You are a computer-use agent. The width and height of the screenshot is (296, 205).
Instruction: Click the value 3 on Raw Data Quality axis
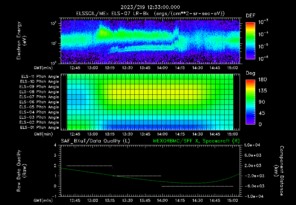(55, 155)
